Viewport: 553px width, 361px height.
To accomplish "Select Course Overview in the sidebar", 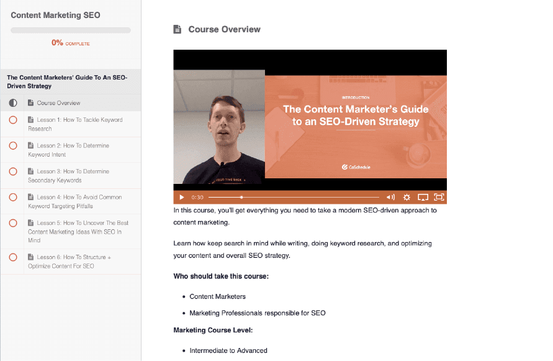I will click(58, 103).
